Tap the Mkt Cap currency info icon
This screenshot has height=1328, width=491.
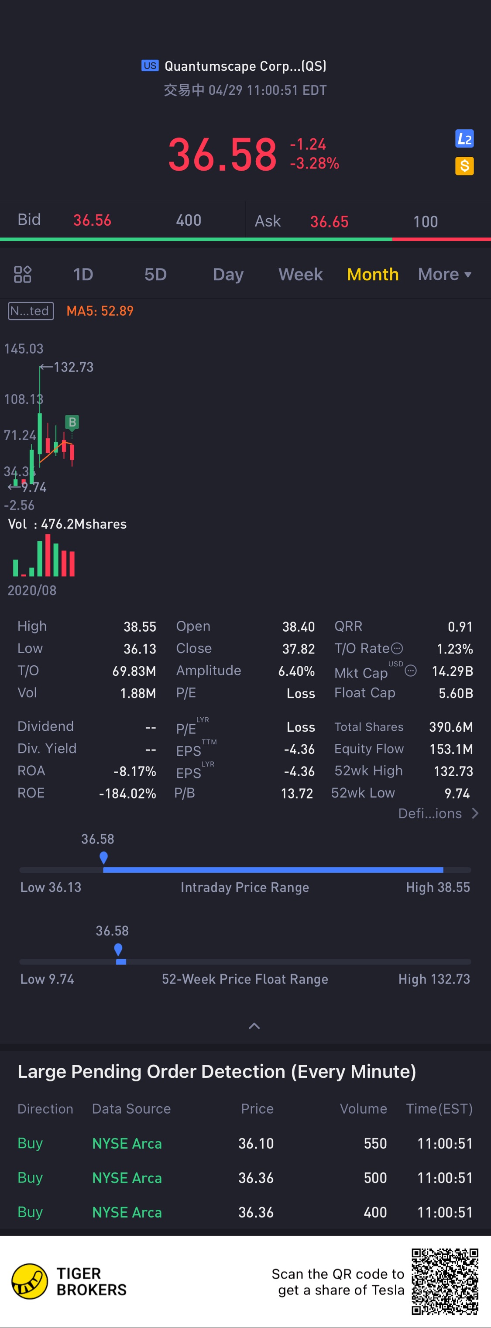(411, 671)
